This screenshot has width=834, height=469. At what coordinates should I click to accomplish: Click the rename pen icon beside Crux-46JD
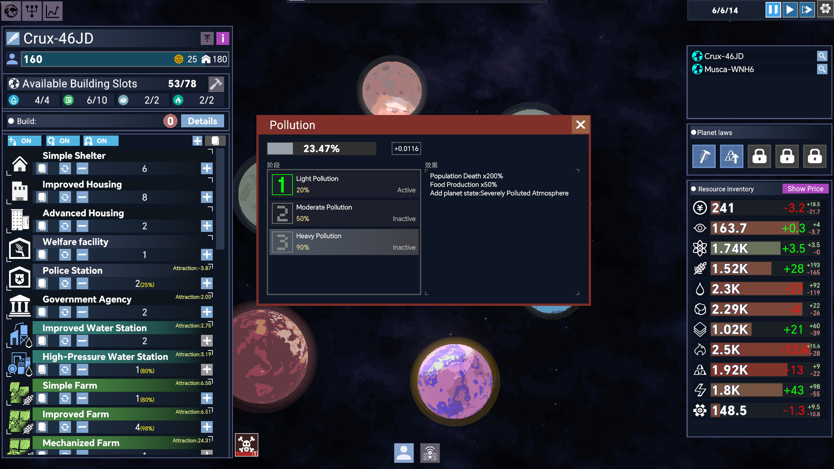pos(13,38)
